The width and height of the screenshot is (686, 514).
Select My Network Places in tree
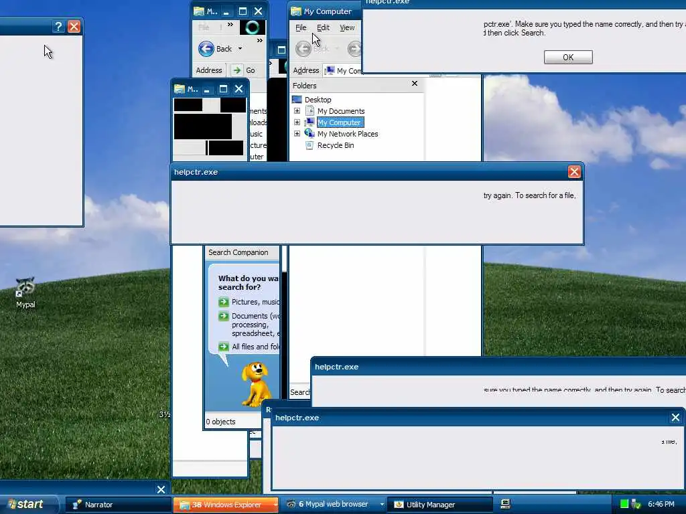coord(348,134)
